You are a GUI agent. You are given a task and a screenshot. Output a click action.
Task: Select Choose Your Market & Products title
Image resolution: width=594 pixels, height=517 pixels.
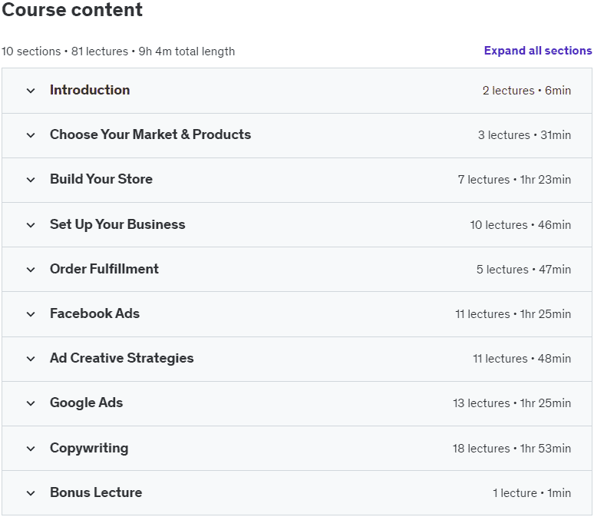pyautogui.click(x=150, y=134)
